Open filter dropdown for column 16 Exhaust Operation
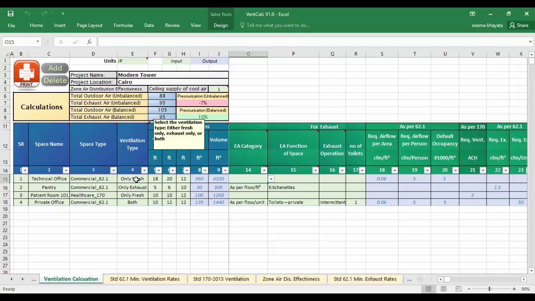The width and height of the screenshot is (535, 301). click(342, 170)
